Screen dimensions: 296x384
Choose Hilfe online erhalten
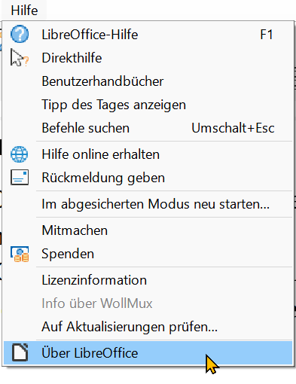(148, 154)
